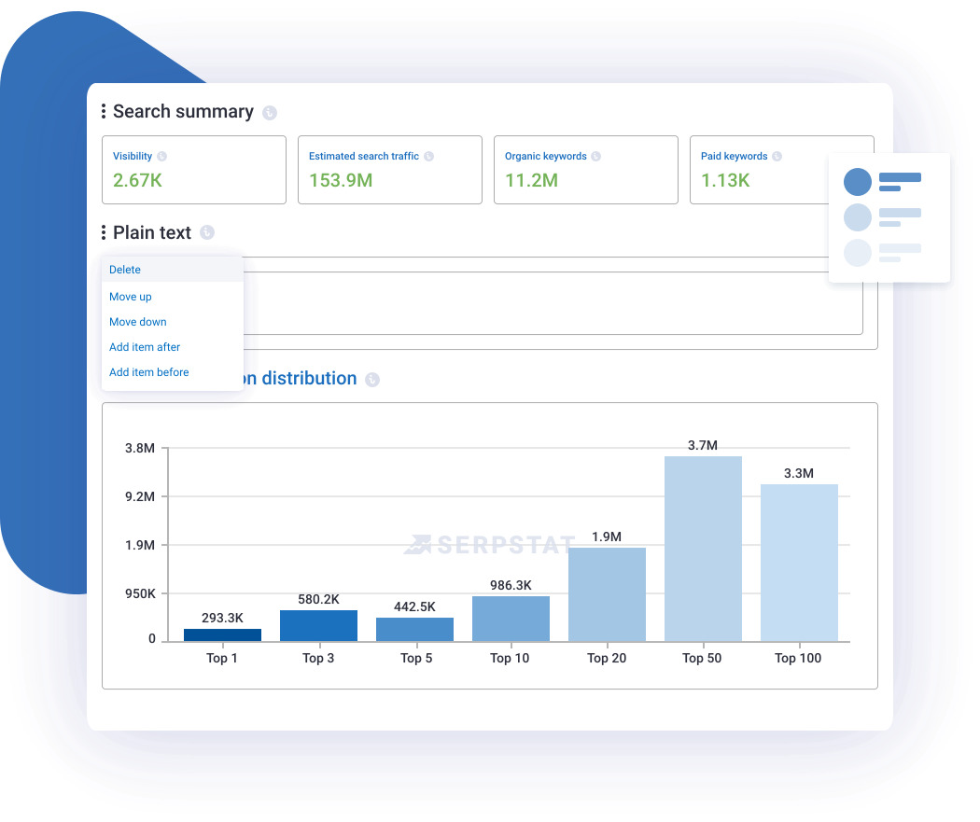Open the Search summary three-dot menu

coord(104,112)
